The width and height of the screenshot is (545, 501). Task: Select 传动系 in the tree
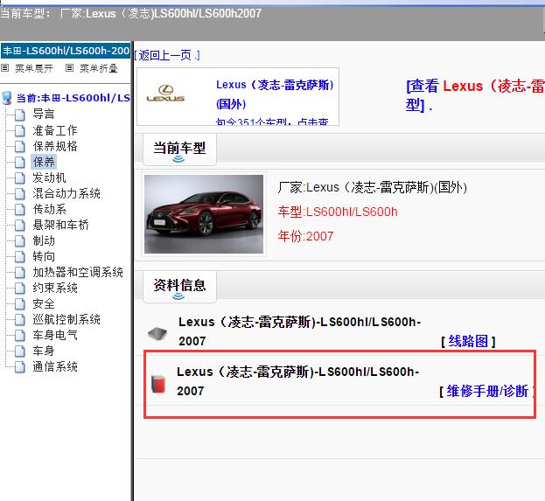[x=49, y=209]
